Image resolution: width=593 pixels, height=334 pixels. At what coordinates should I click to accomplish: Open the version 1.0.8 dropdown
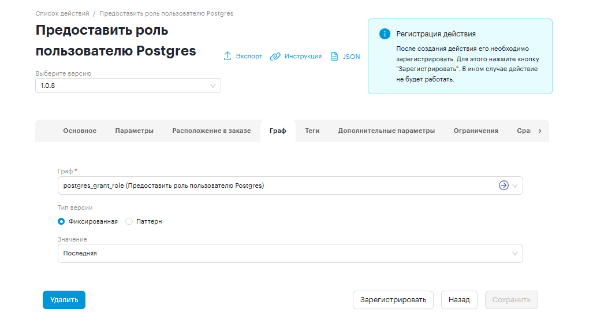click(x=128, y=86)
